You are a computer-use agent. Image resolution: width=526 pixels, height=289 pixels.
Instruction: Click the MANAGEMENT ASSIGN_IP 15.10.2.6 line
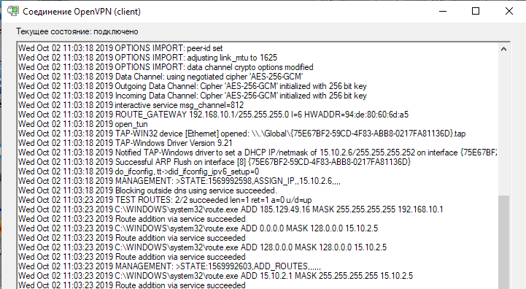[x=179, y=181]
